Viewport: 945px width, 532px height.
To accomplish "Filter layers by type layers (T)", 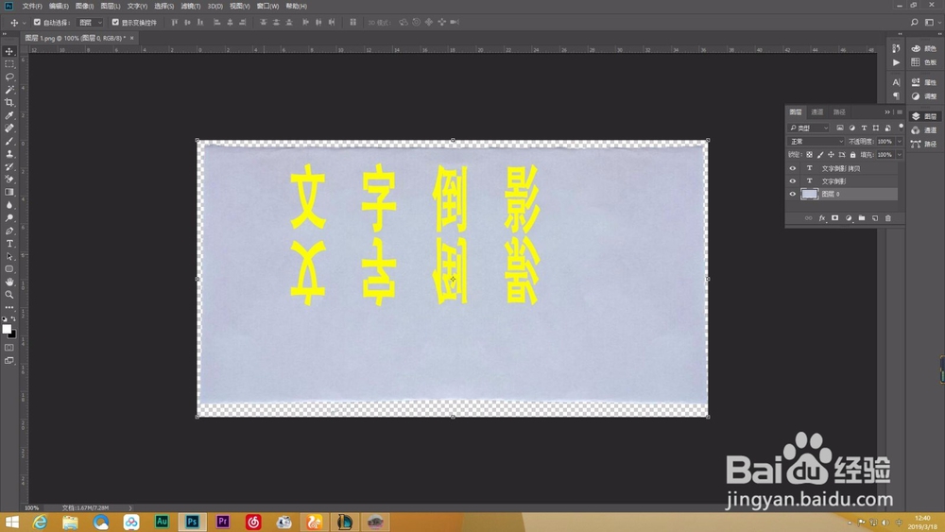I will coord(864,128).
